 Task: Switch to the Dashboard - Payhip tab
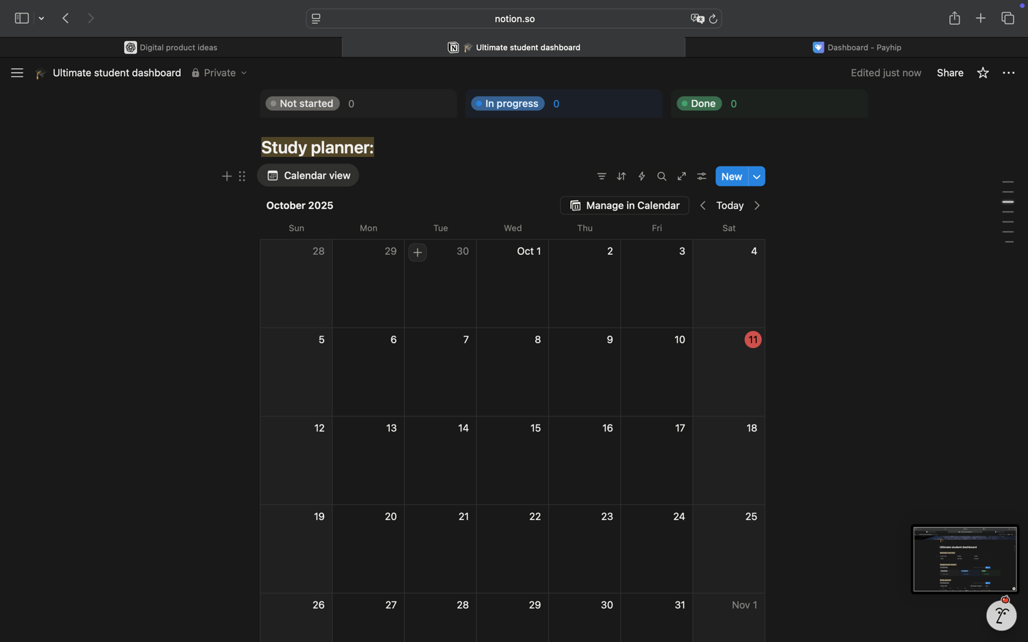pyautogui.click(x=857, y=47)
